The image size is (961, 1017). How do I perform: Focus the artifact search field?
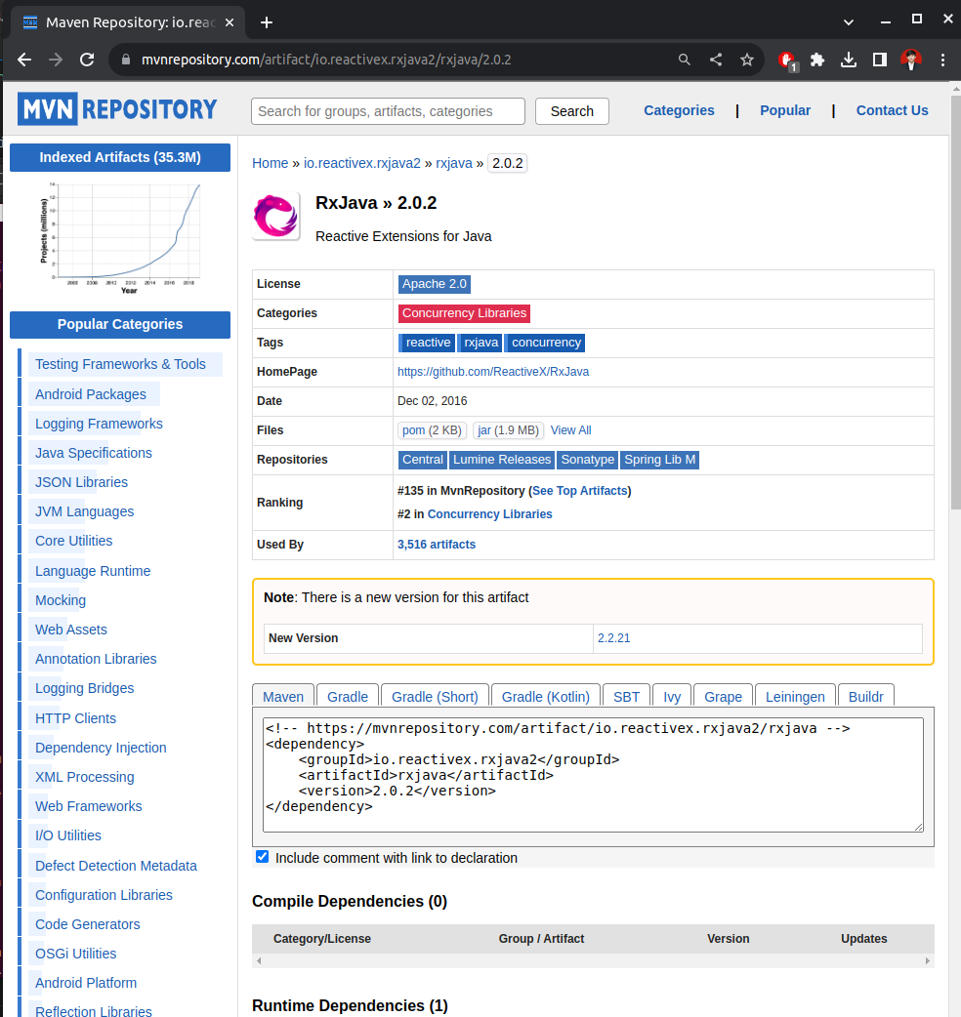388,111
